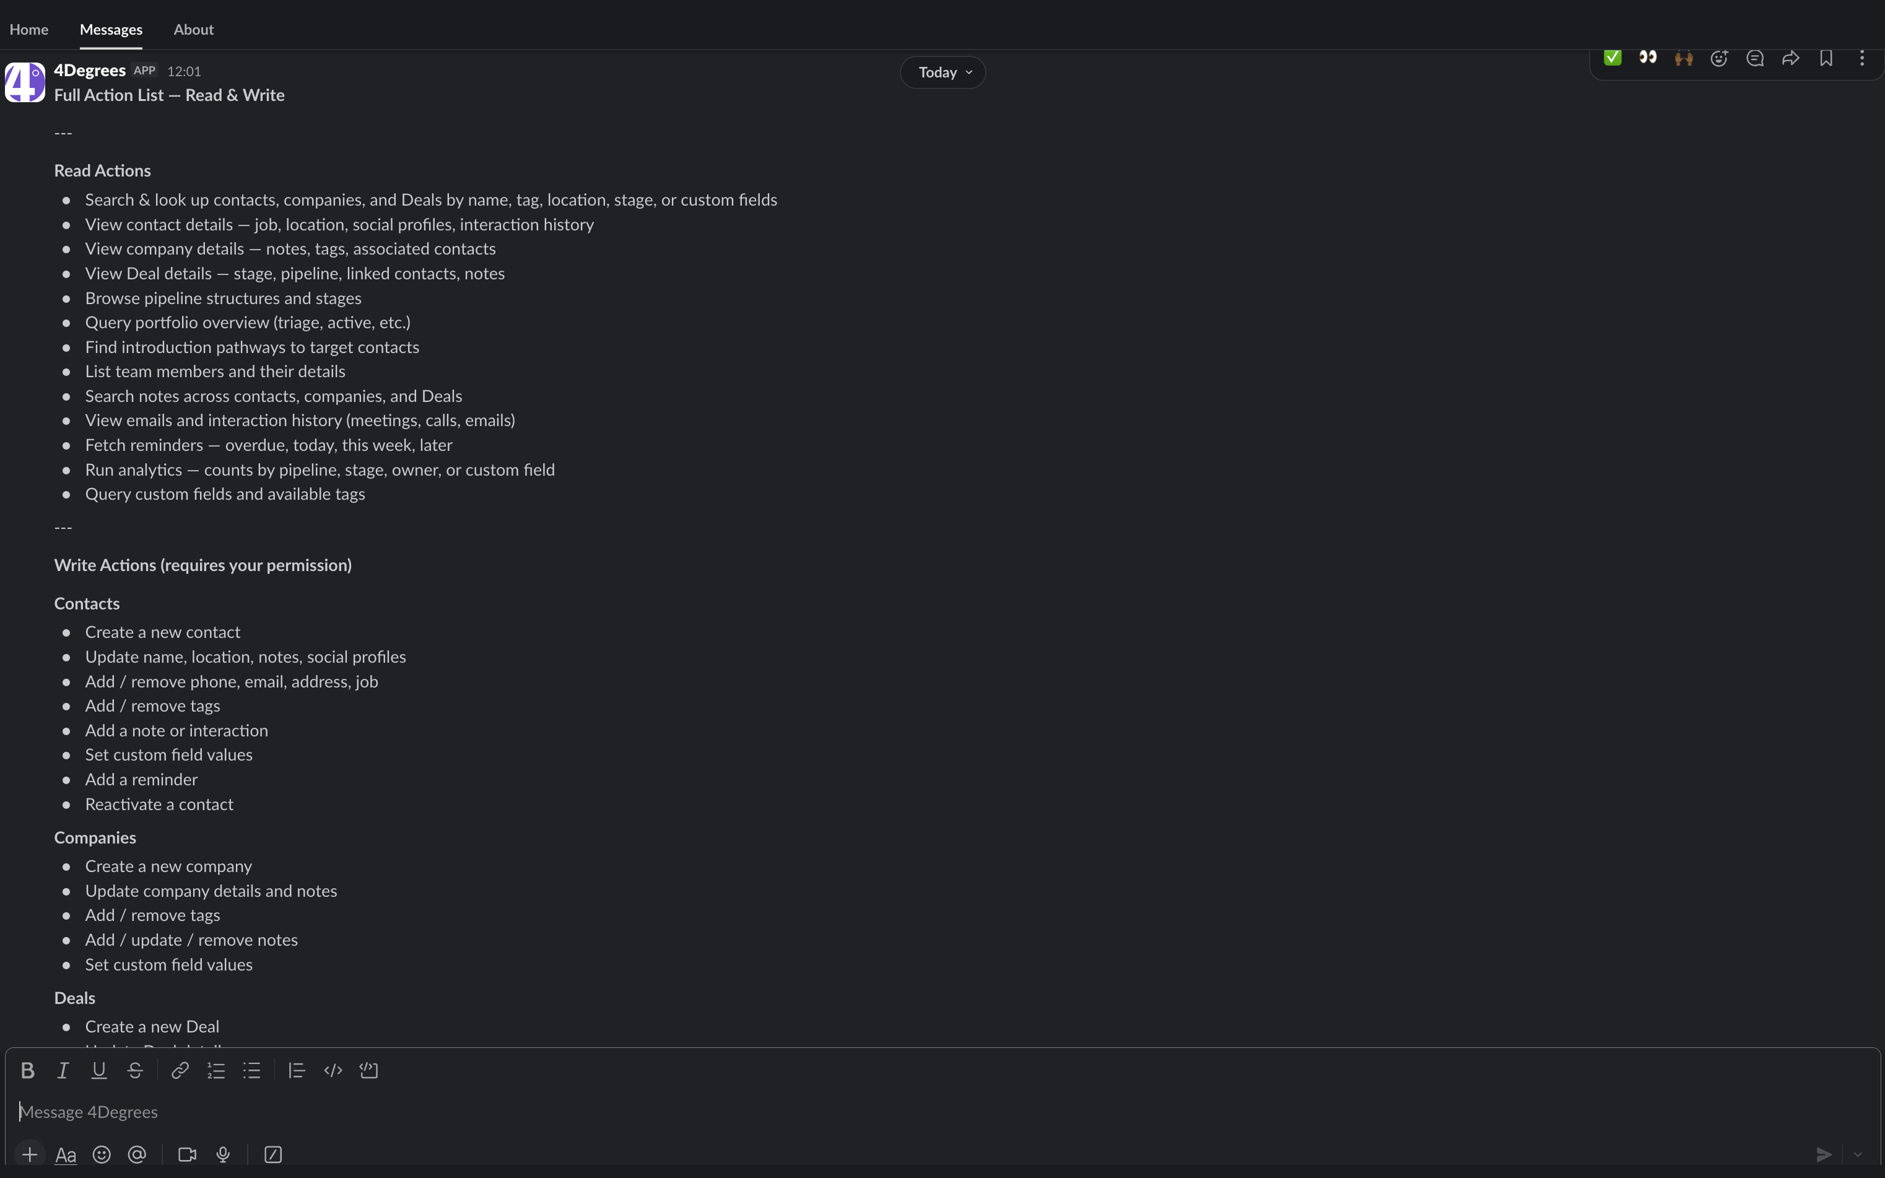Format text as inline code
Screen dimensions: 1885x1178
click(x=333, y=1070)
